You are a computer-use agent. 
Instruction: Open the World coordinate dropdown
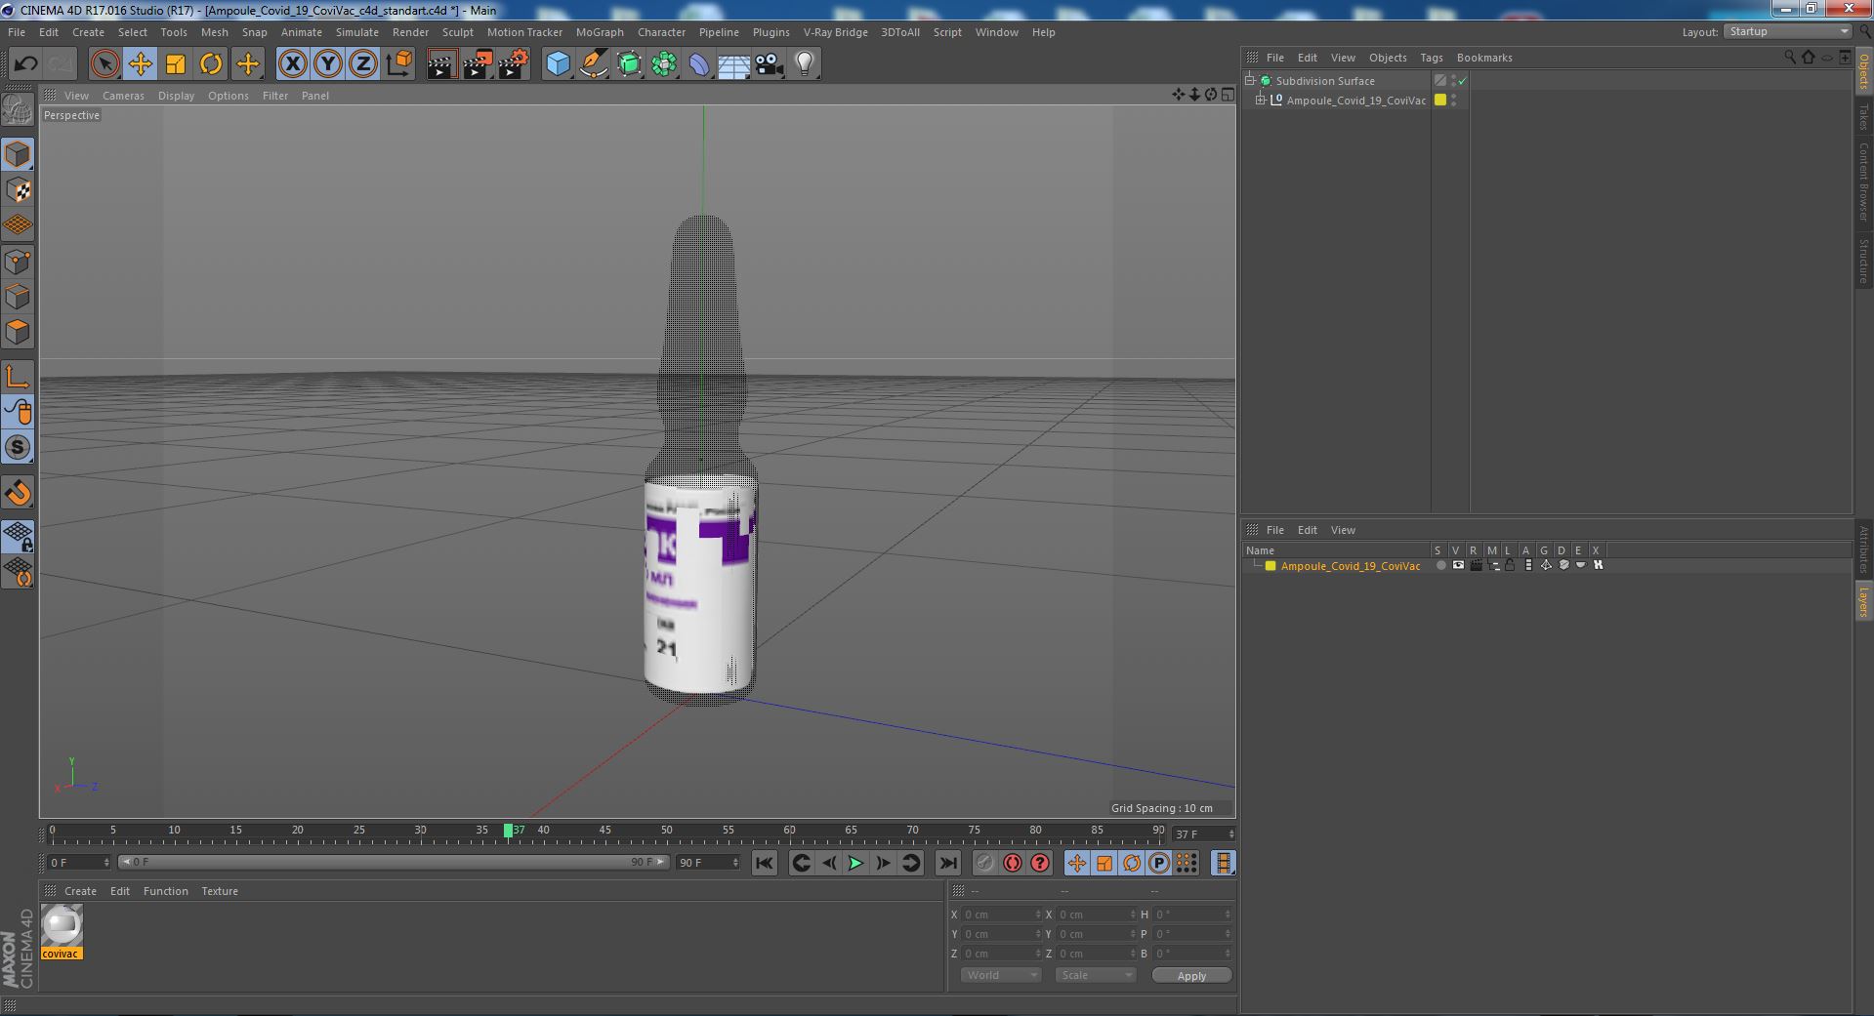1001,975
